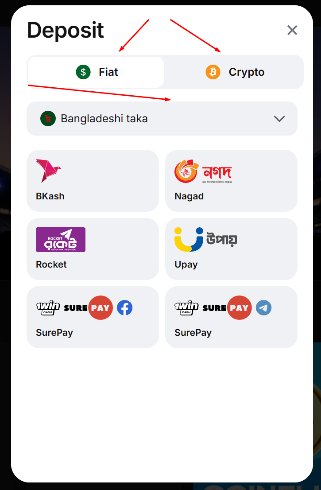Image resolution: width=321 pixels, height=490 pixels.
Task: Switch to the Fiat tab
Action: pyautogui.click(x=96, y=72)
